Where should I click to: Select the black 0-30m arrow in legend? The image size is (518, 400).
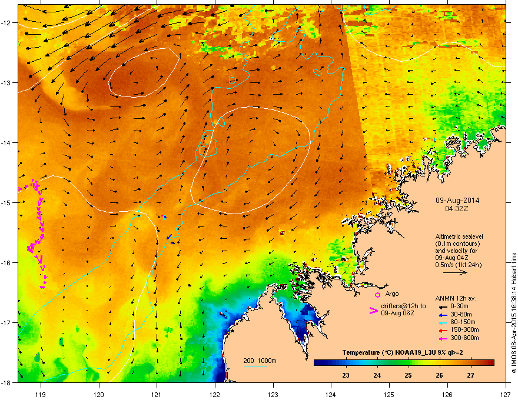click(443, 306)
